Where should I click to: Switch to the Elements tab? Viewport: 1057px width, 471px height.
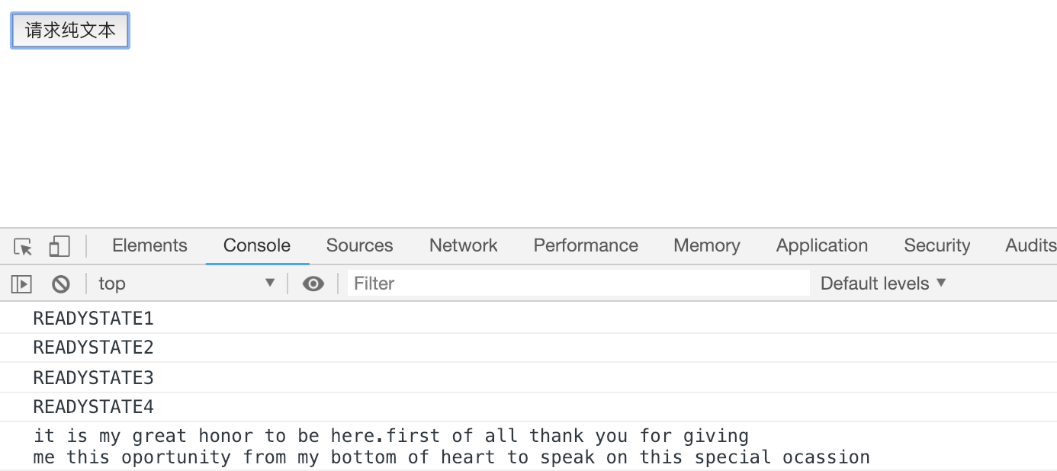(149, 245)
